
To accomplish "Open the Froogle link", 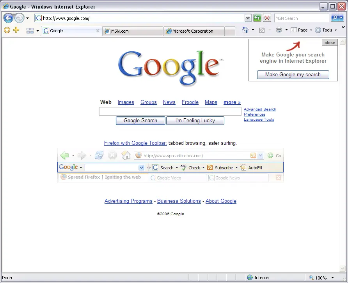I will pyautogui.click(x=190, y=102).
